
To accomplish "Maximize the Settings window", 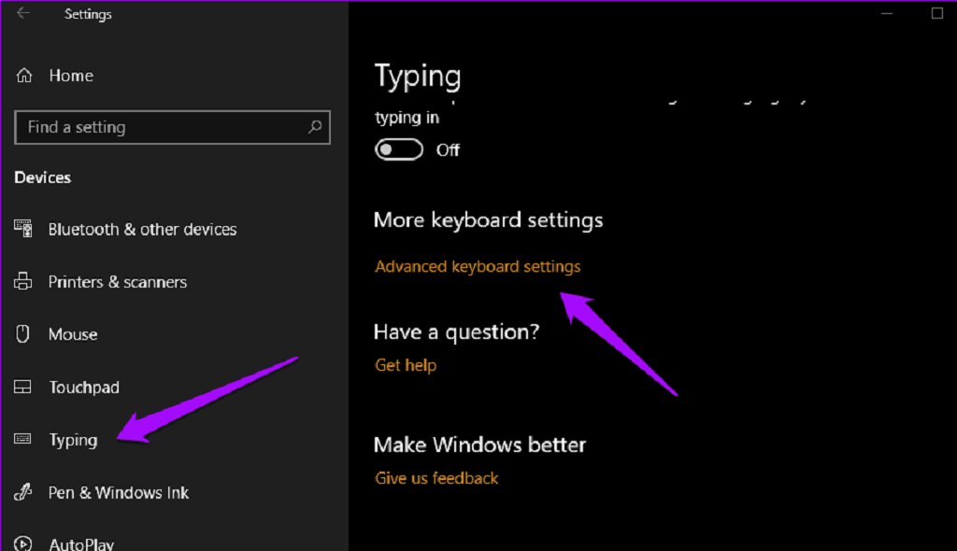I will (936, 13).
